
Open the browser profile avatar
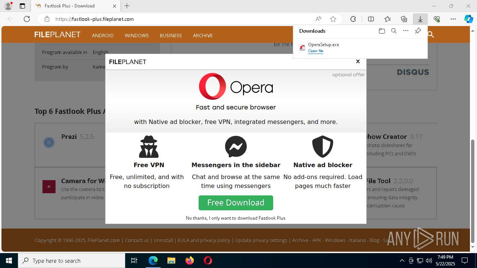(8, 6)
